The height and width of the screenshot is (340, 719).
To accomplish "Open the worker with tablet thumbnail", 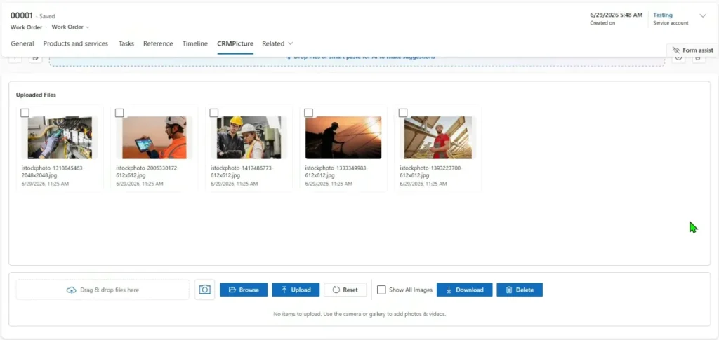I will point(154,137).
